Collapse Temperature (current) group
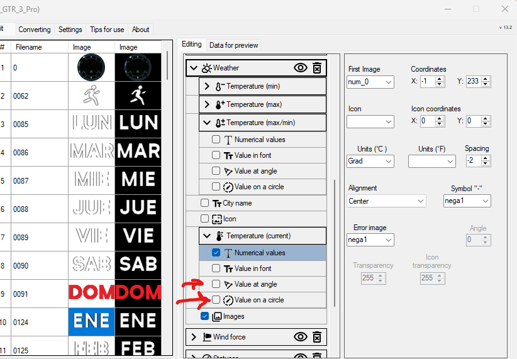Viewport: 517px width, 359px height. pos(207,236)
